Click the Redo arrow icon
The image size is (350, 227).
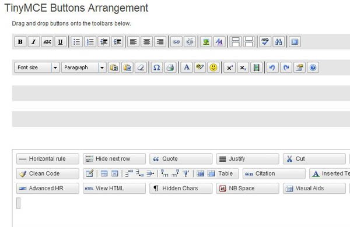tap(286, 68)
